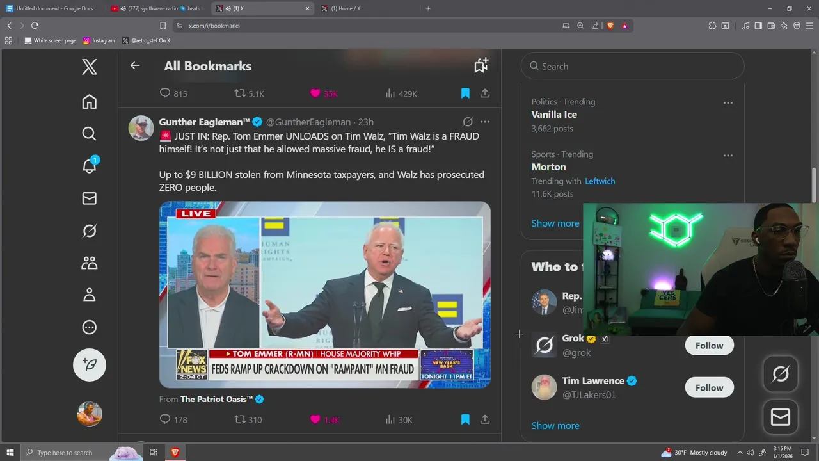Unlike the upper post with 35K likes
The width and height of the screenshot is (819, 461).
(324, 93)
